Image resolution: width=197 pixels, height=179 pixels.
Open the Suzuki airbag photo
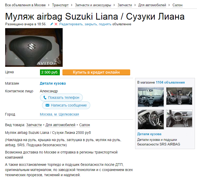point(34,47)
